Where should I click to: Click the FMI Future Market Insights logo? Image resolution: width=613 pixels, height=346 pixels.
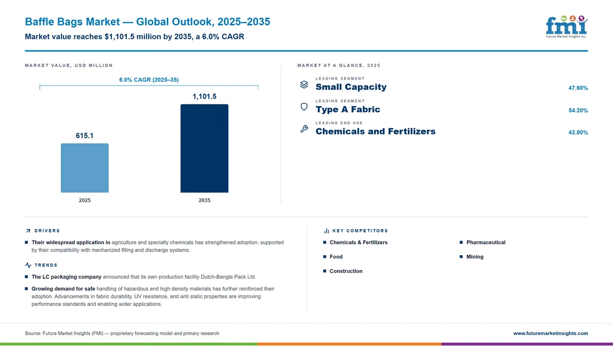click(x=567, y=26)
